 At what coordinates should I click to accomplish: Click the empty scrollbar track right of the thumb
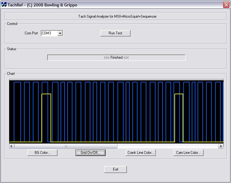click(167, 146)
